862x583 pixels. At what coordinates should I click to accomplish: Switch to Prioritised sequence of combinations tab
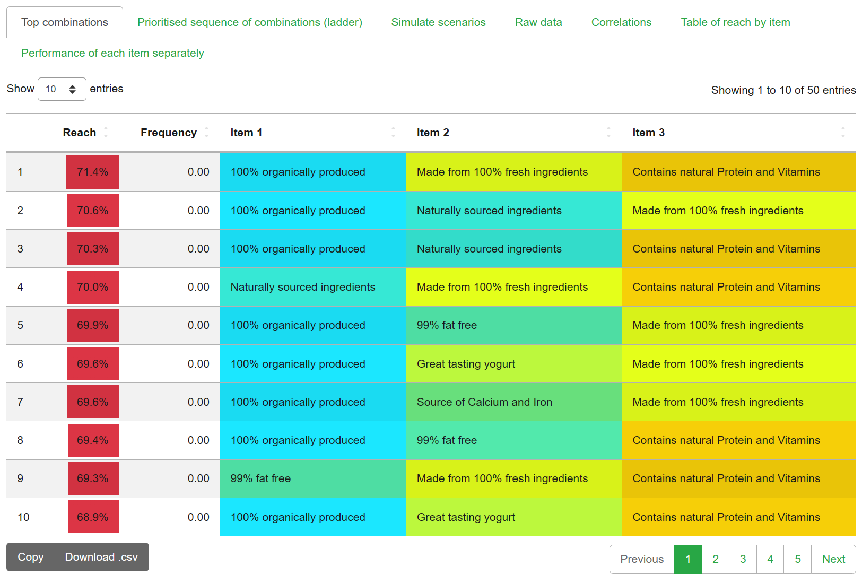(249, 22)
